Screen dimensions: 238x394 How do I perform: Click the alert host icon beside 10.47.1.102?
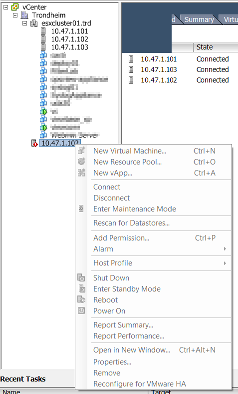(x=34, y=143)
